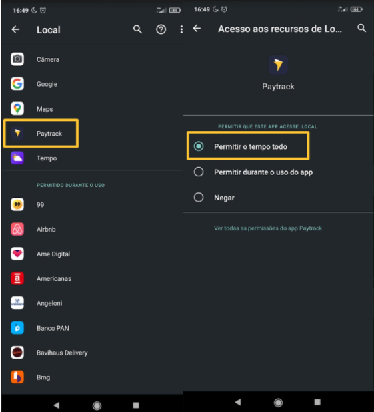Screen dimensions: 374x412
Task: Tap the Airbnb app icon
Action: click(17, 229)
